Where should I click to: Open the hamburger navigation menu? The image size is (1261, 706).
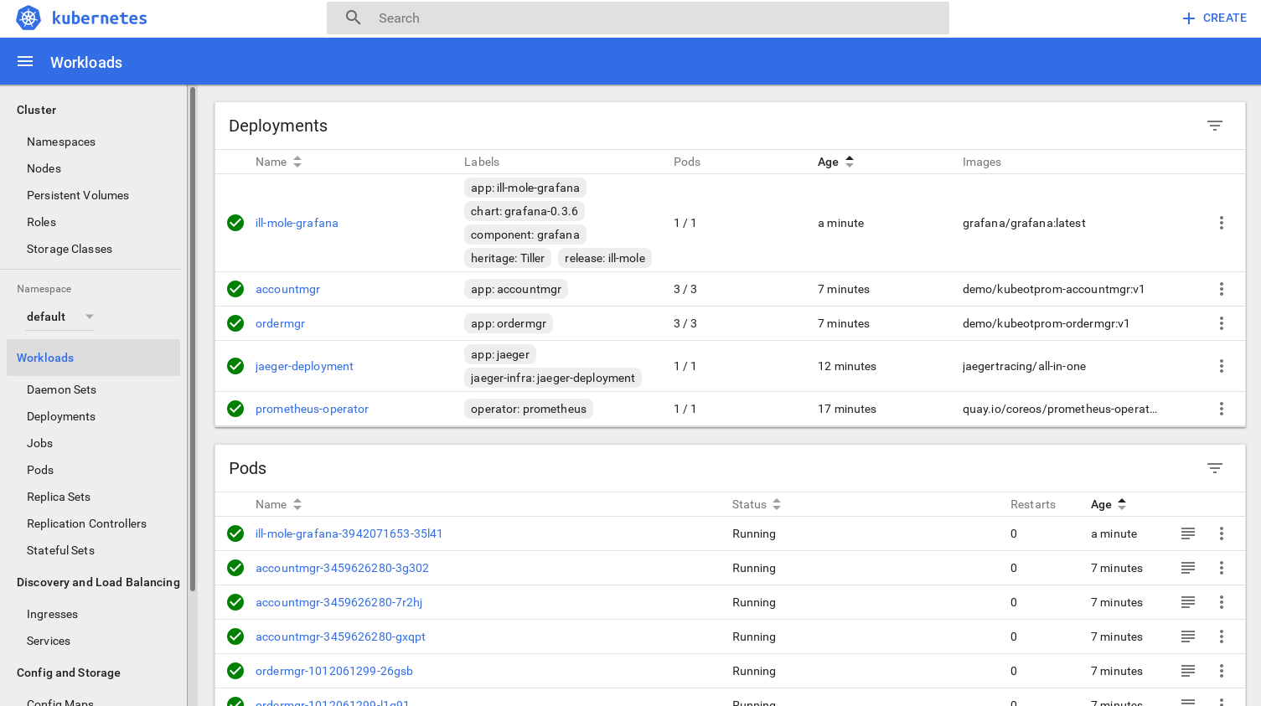pyautogui.click(x=25, y=62)
